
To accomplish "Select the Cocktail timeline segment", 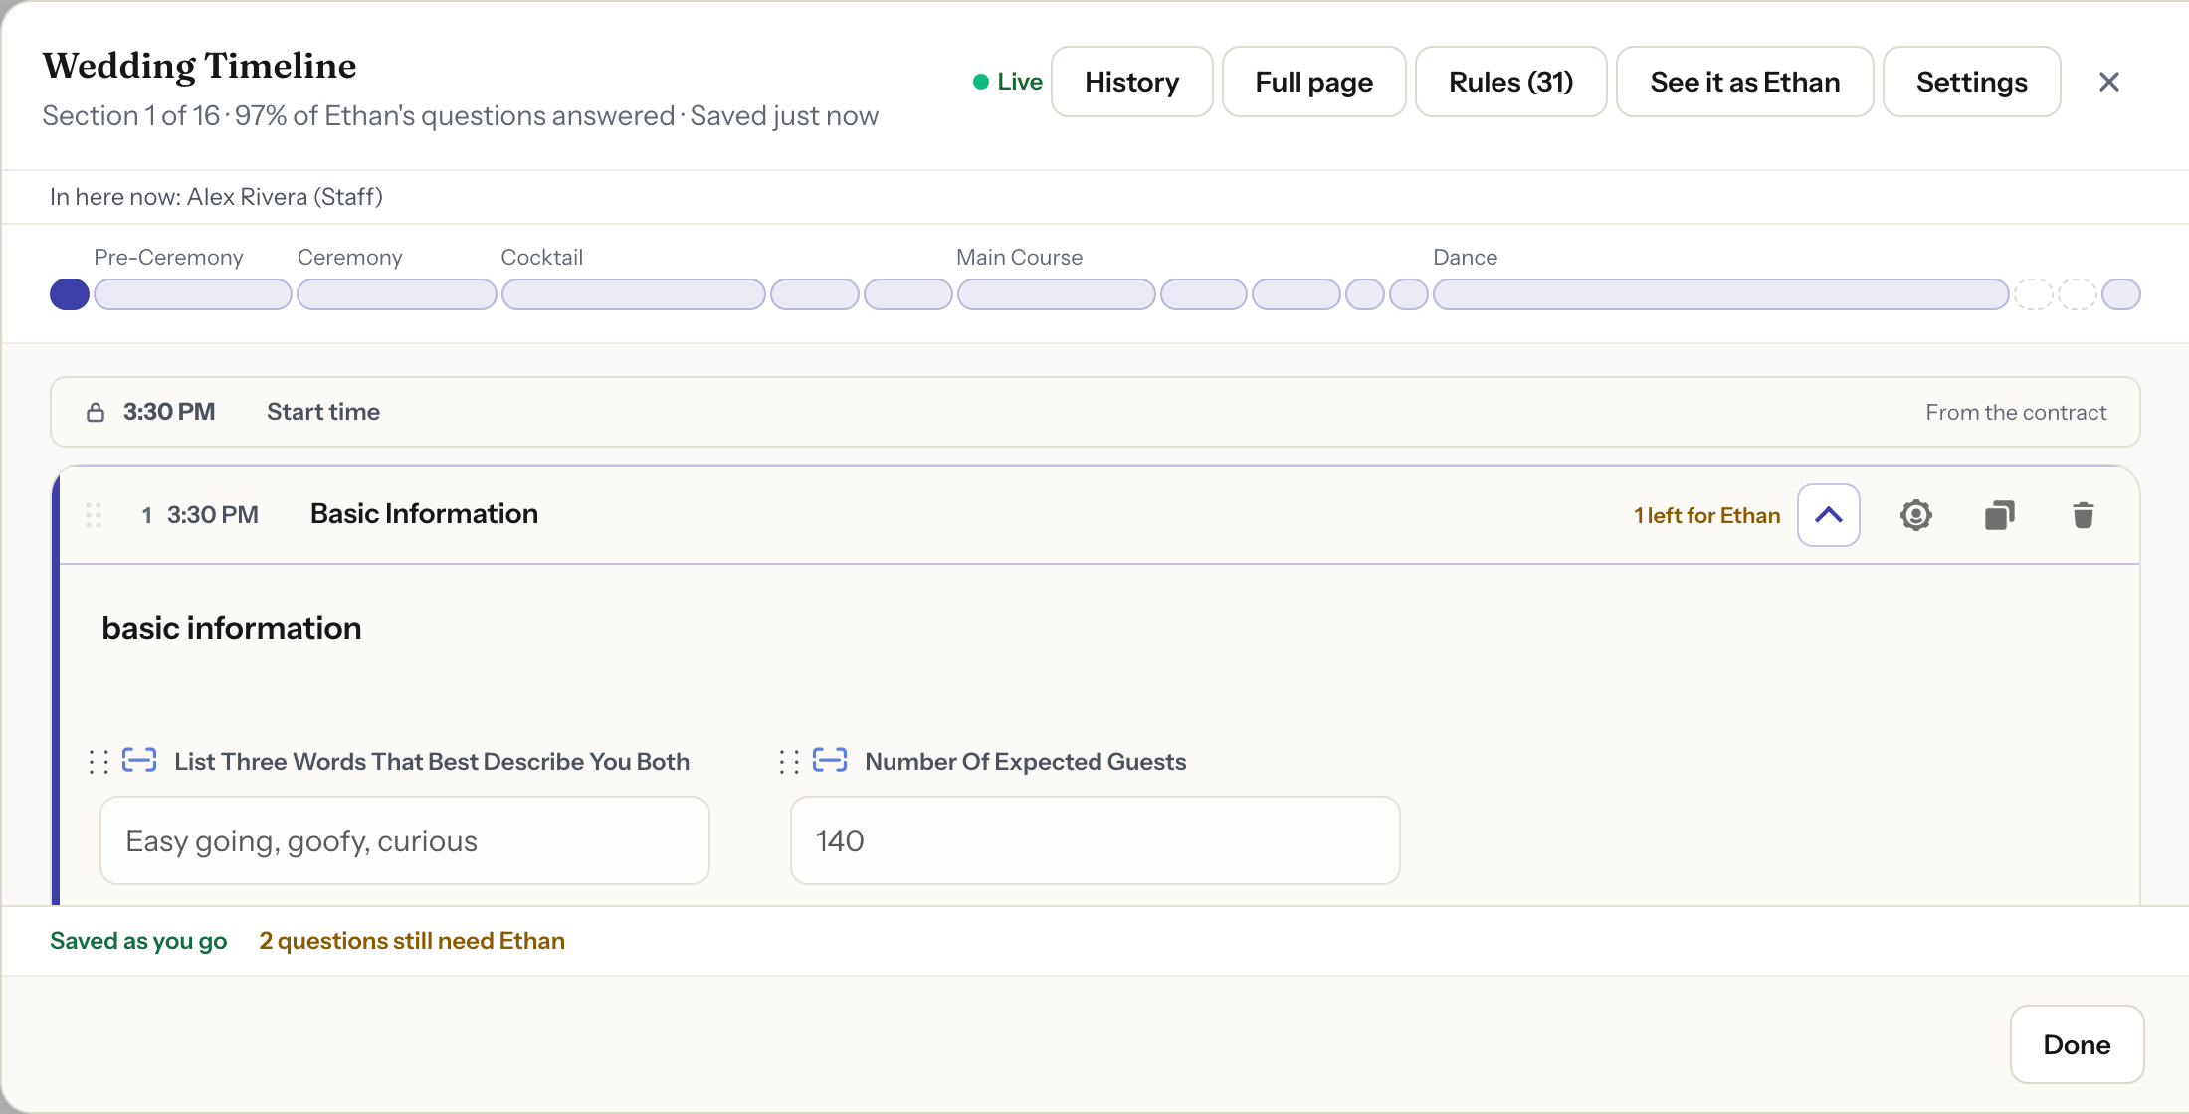I will click(x=634, y=294).
